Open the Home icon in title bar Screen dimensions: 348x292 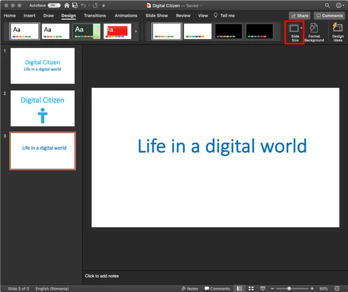(67, 5)
